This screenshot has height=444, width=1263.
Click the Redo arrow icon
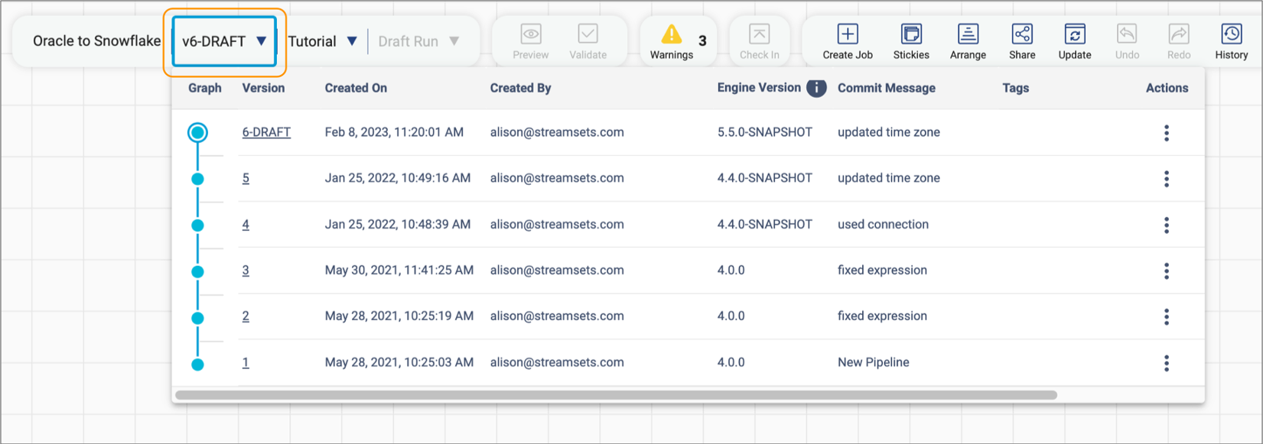coord(1179,34)
